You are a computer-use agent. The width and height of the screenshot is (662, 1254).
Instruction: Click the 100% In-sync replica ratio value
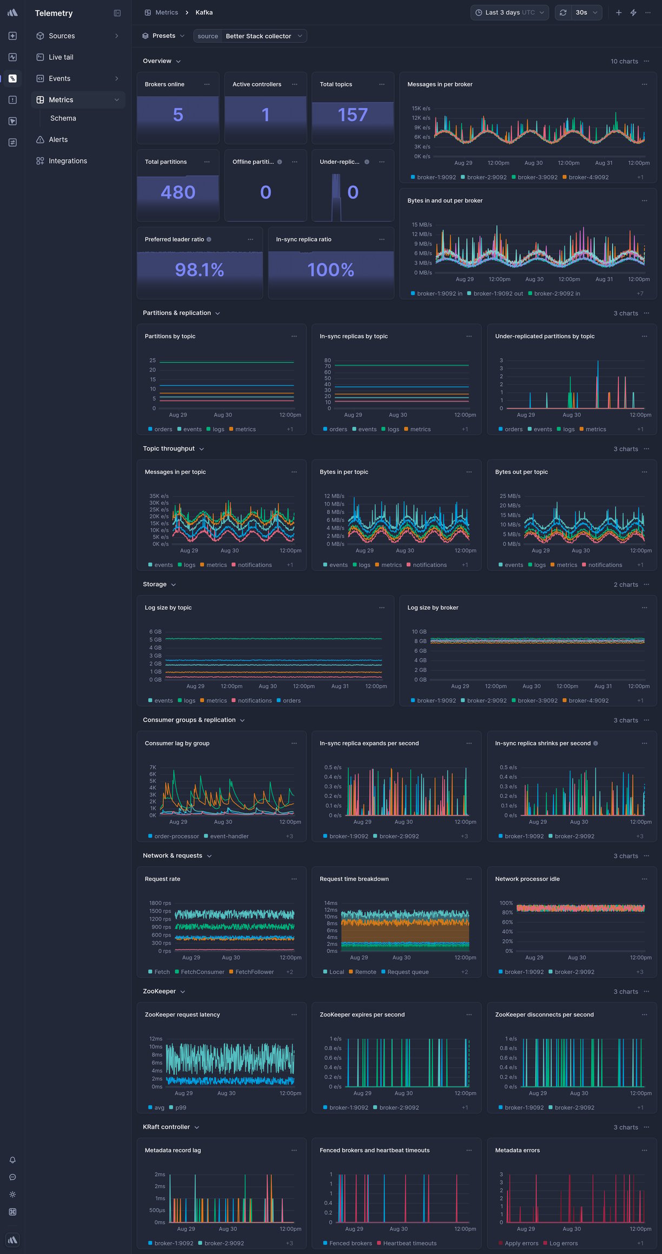coord(331,270)
